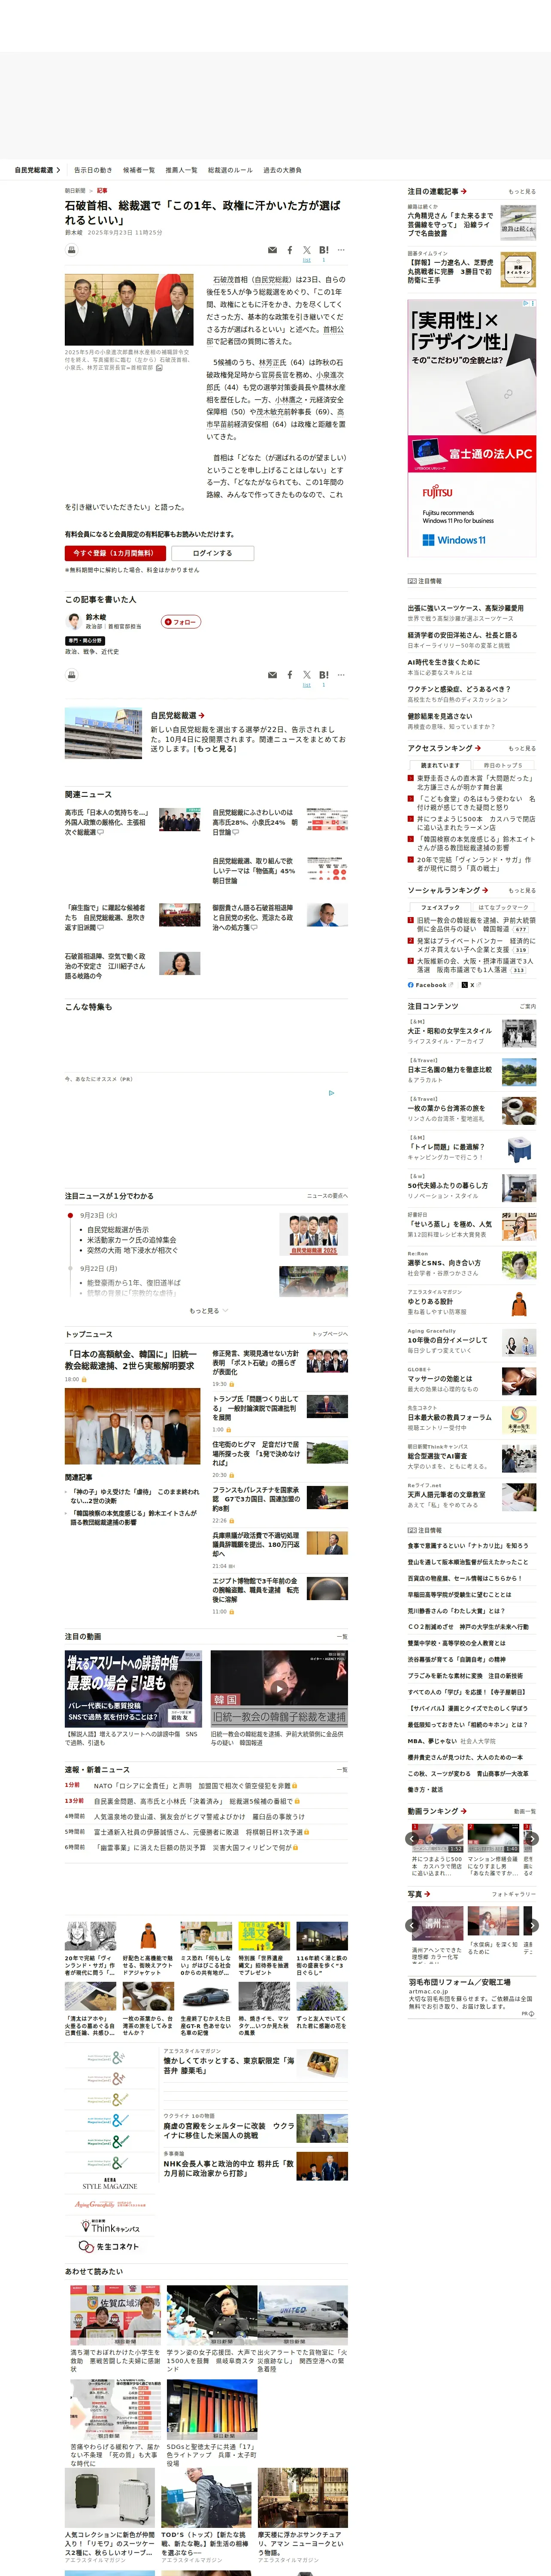Click the previous arrow on the 写真 carousel
This screenshot has width=551, height=2576.
[412, 1925]
